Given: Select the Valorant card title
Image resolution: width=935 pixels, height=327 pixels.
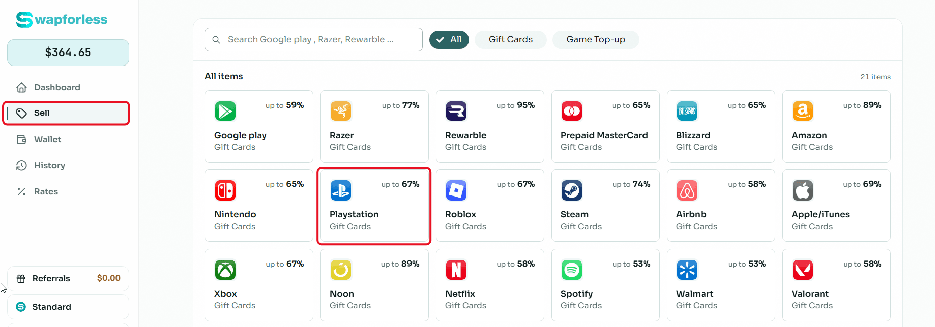Looking at the screenshot, I should (x=810, y=294).
